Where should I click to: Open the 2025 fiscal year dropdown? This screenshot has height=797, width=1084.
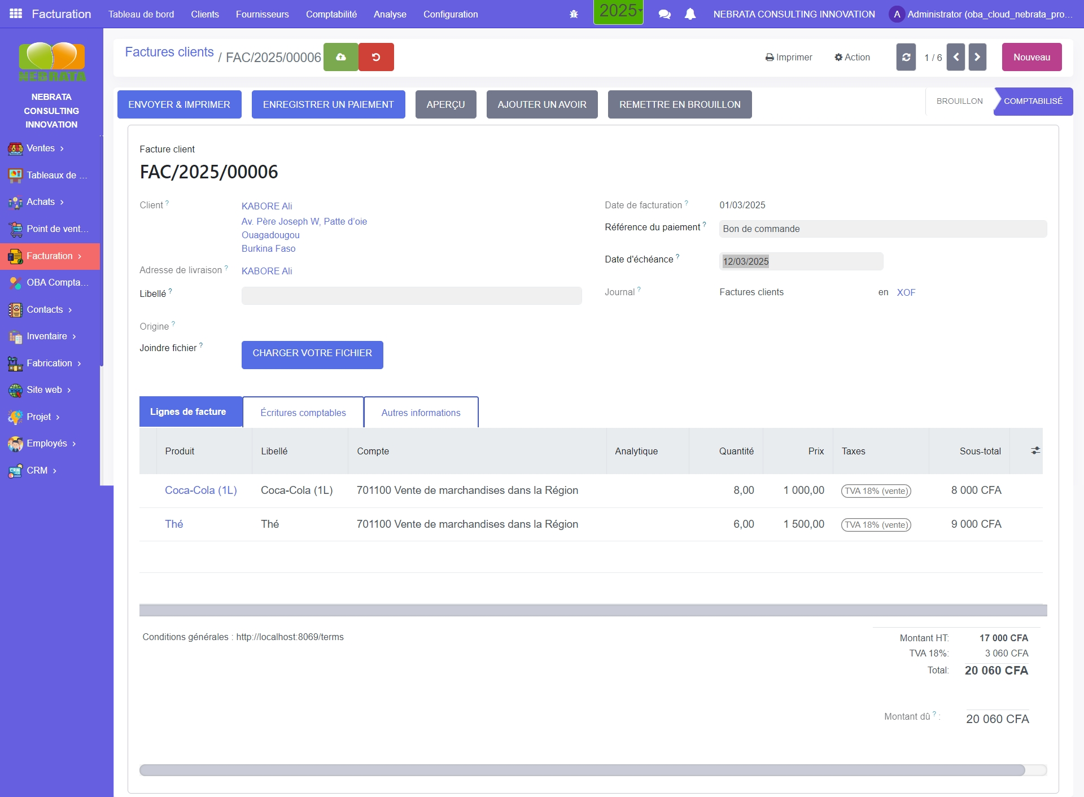click(x=619, y=11)
